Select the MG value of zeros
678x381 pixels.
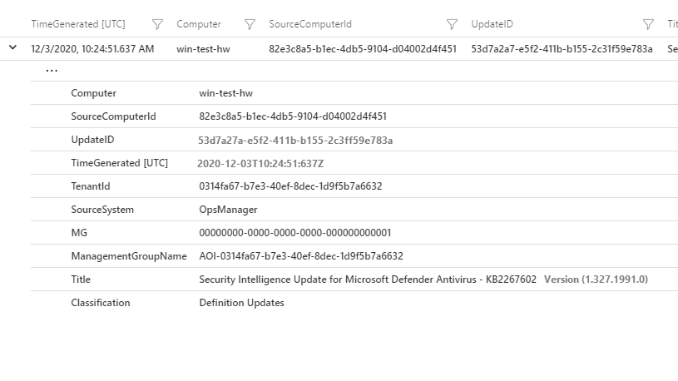pos(294,233)
